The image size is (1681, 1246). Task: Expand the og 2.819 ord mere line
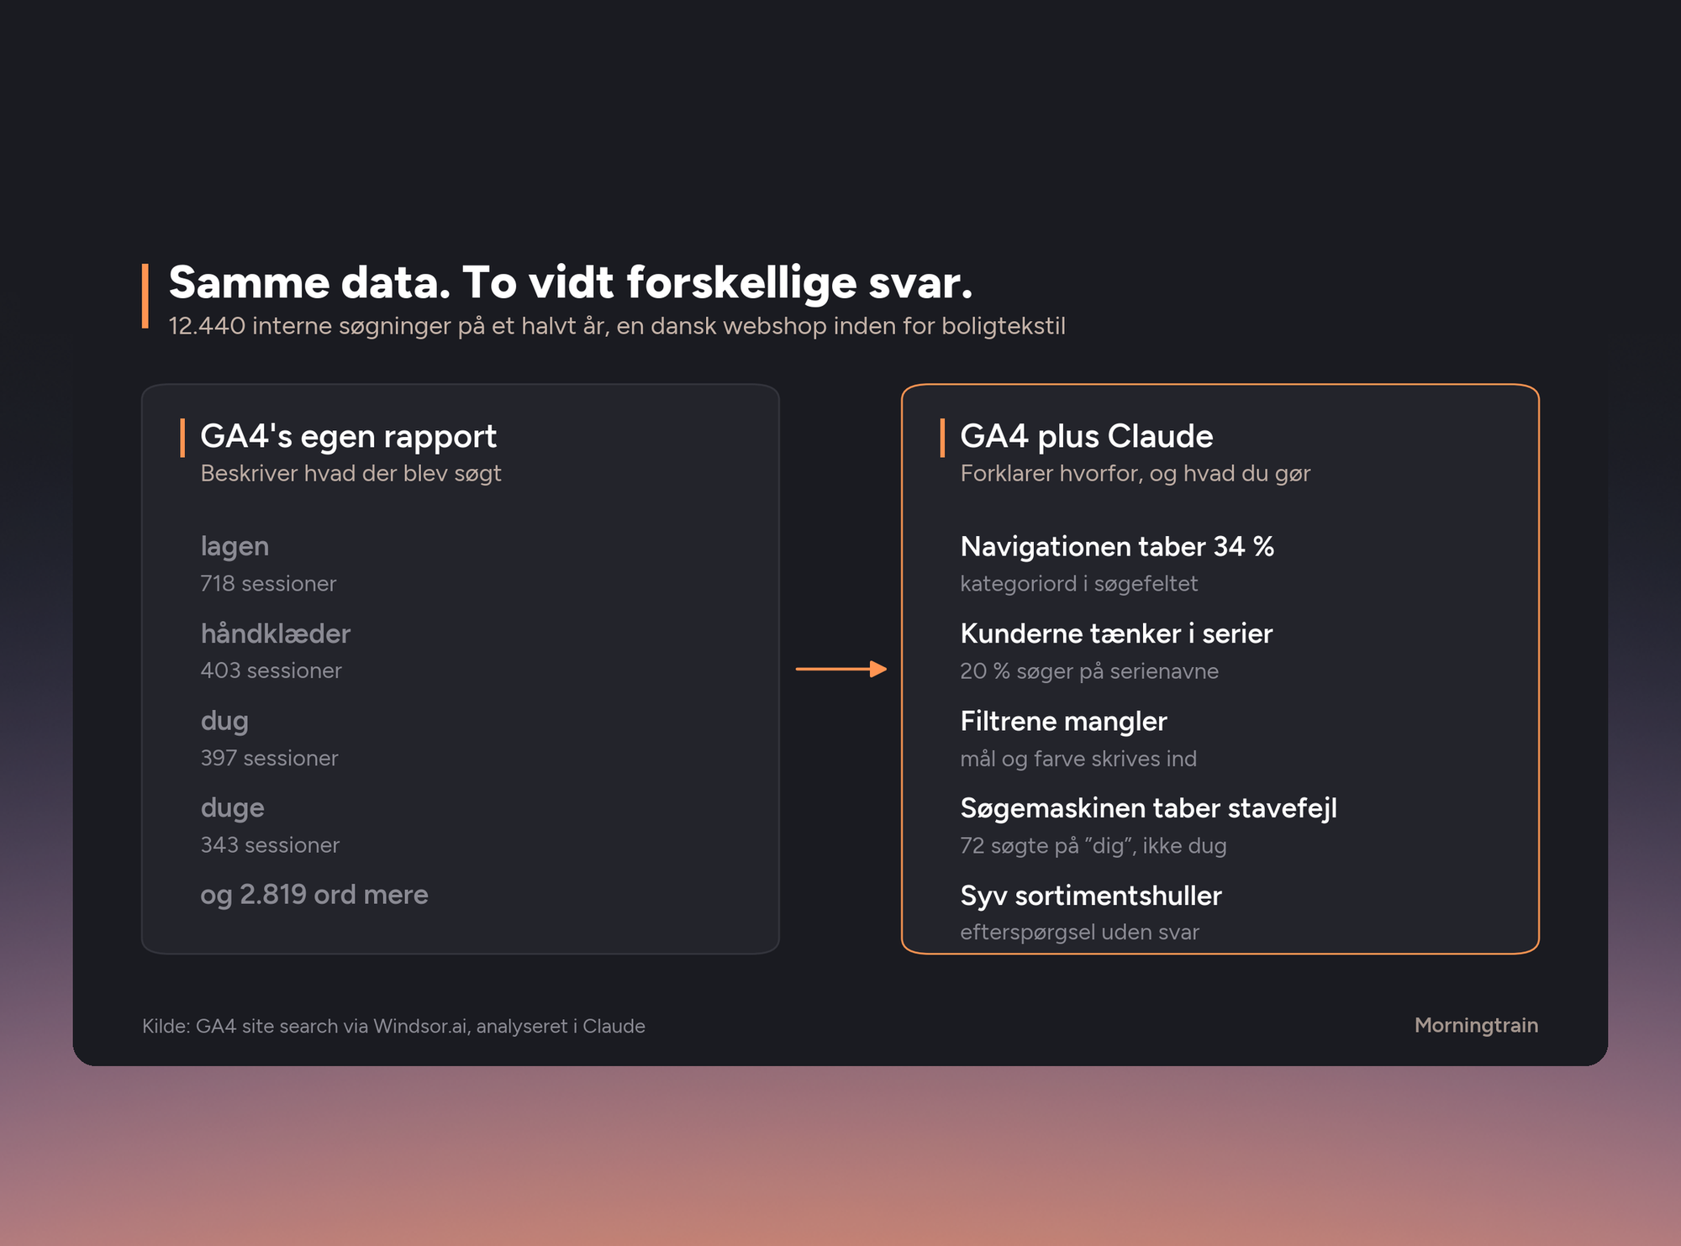[314, 895]
